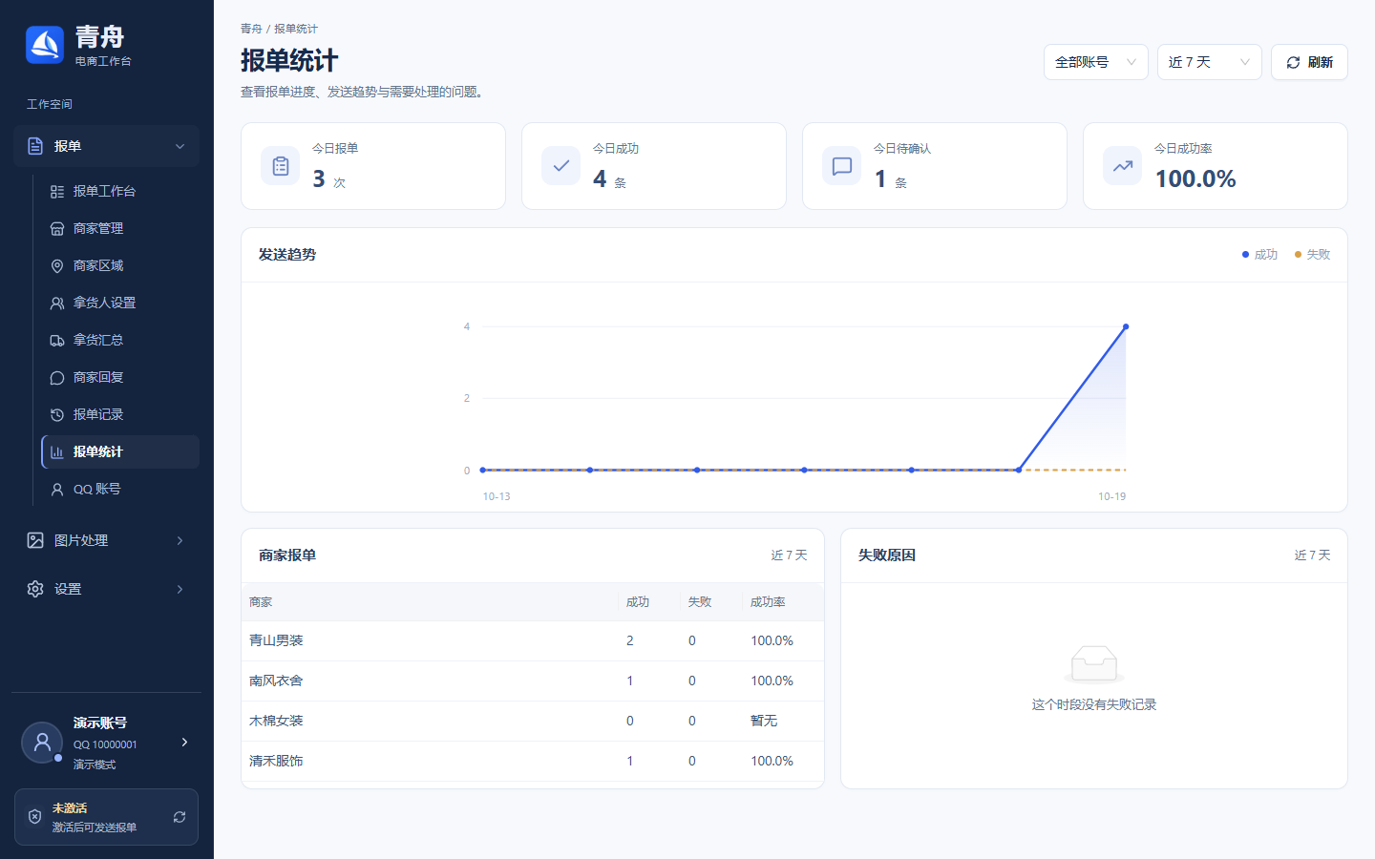Image resolution: width=1375 pixels, height=859 pixels.
Task: Click the 报单 document icon in the sidebar
Action: click(35, 146)
